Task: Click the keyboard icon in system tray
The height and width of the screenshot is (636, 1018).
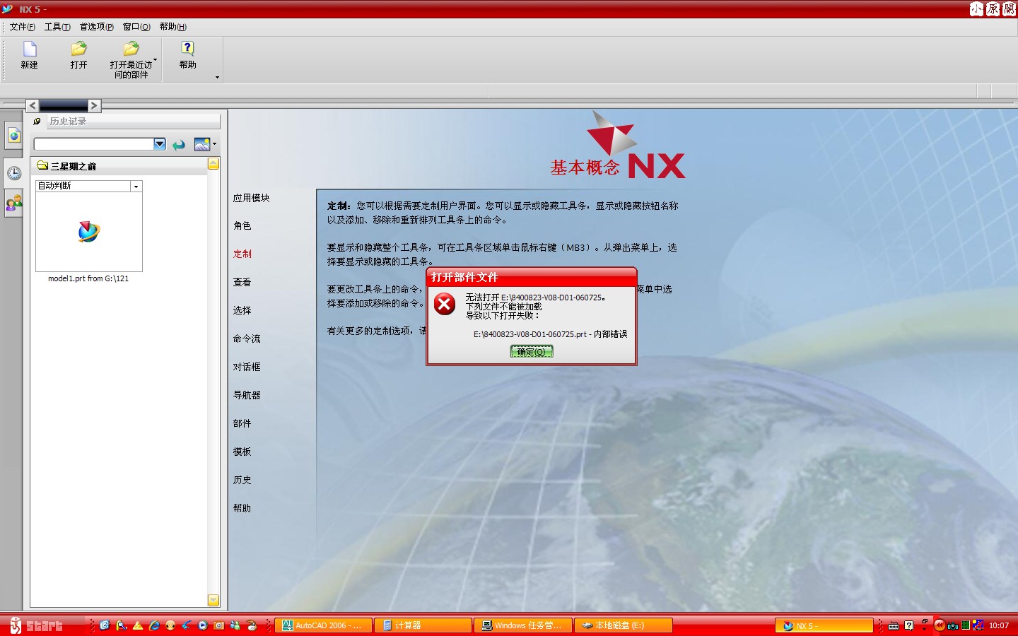Action: point(894,626)
